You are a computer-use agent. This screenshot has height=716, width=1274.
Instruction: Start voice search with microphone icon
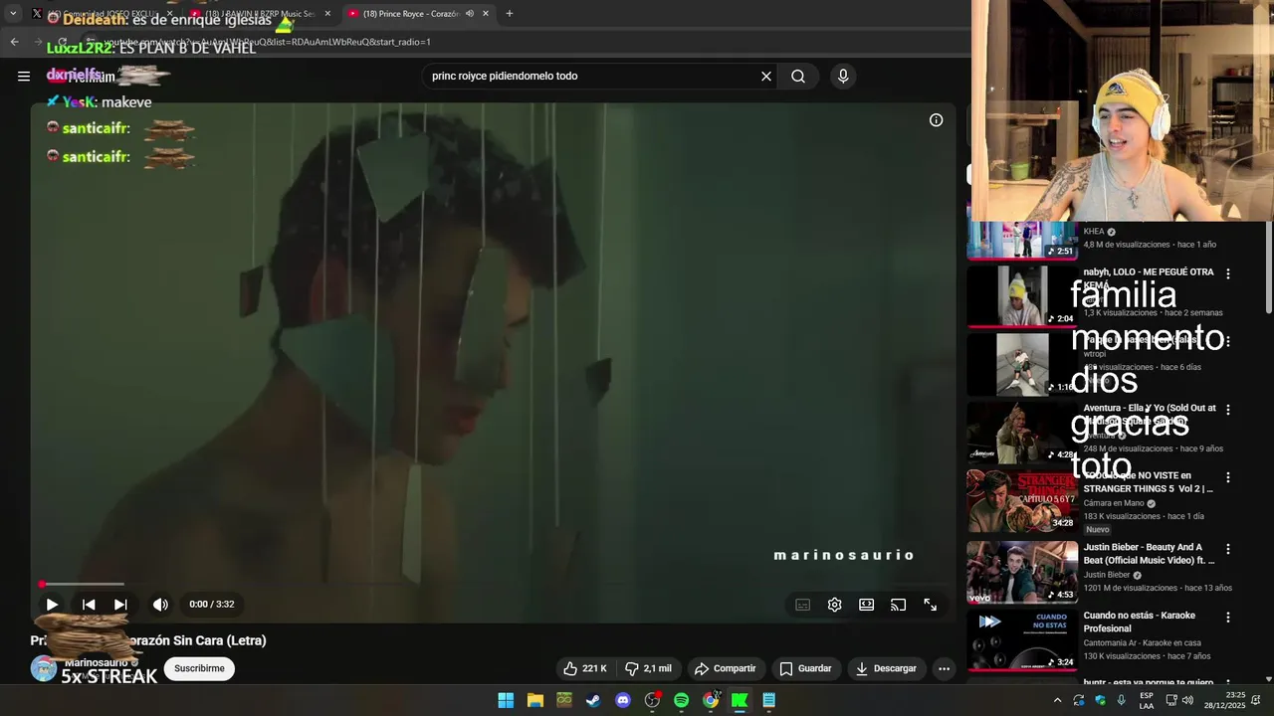843,76
